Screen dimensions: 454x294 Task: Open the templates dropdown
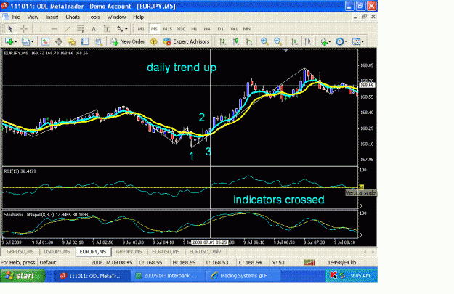(358, 41)
